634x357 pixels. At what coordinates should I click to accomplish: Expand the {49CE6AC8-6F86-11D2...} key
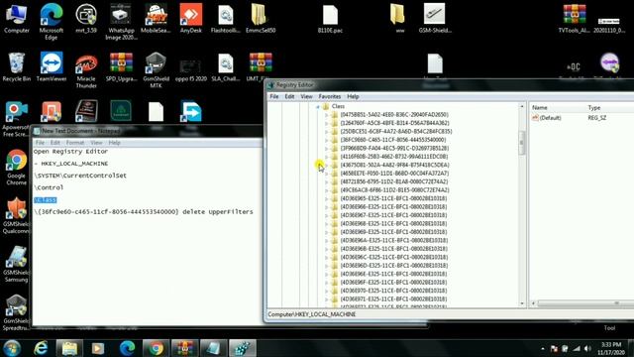[326, 190]
